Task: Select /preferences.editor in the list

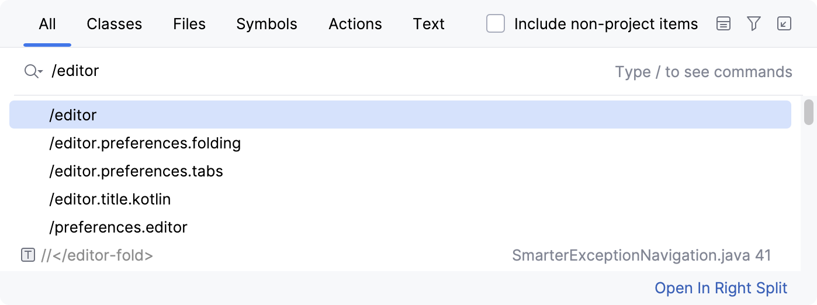Action: (118, 227)
